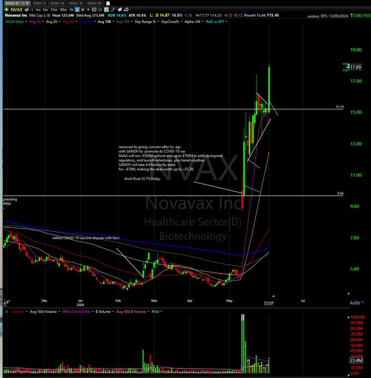Open NVAX Daily indicator dropdown
Viewport: 371px width, 378px height.
pos(26,22)
